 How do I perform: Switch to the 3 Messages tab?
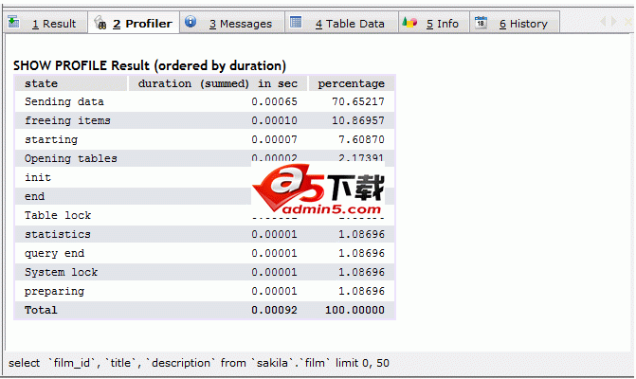(x=232, y=23)
